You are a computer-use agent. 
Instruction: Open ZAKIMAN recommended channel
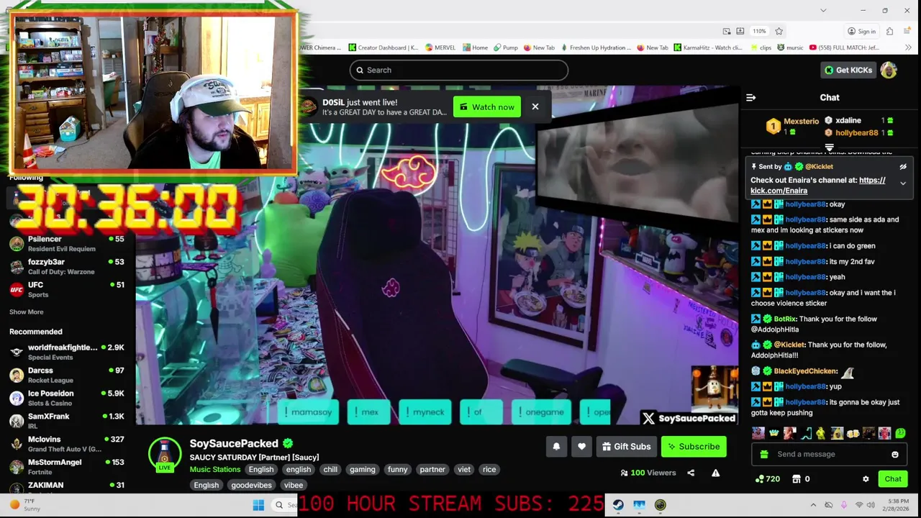[66, 487]
